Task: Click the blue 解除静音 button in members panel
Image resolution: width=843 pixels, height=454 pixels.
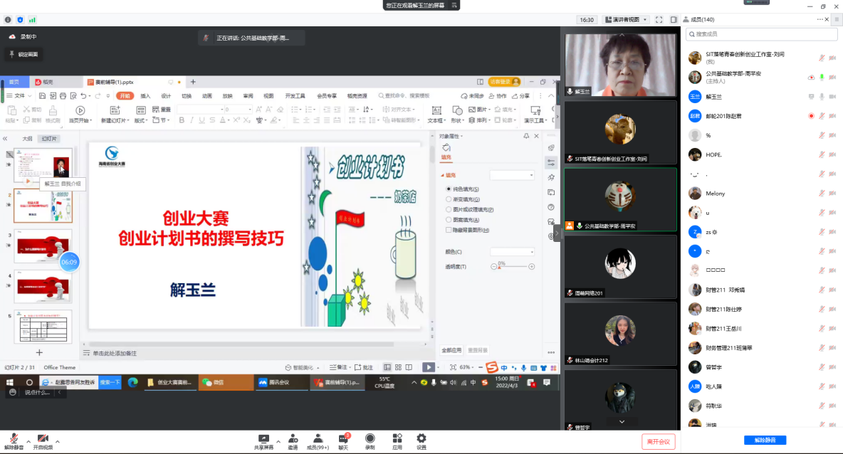Action: pos(765,440)
